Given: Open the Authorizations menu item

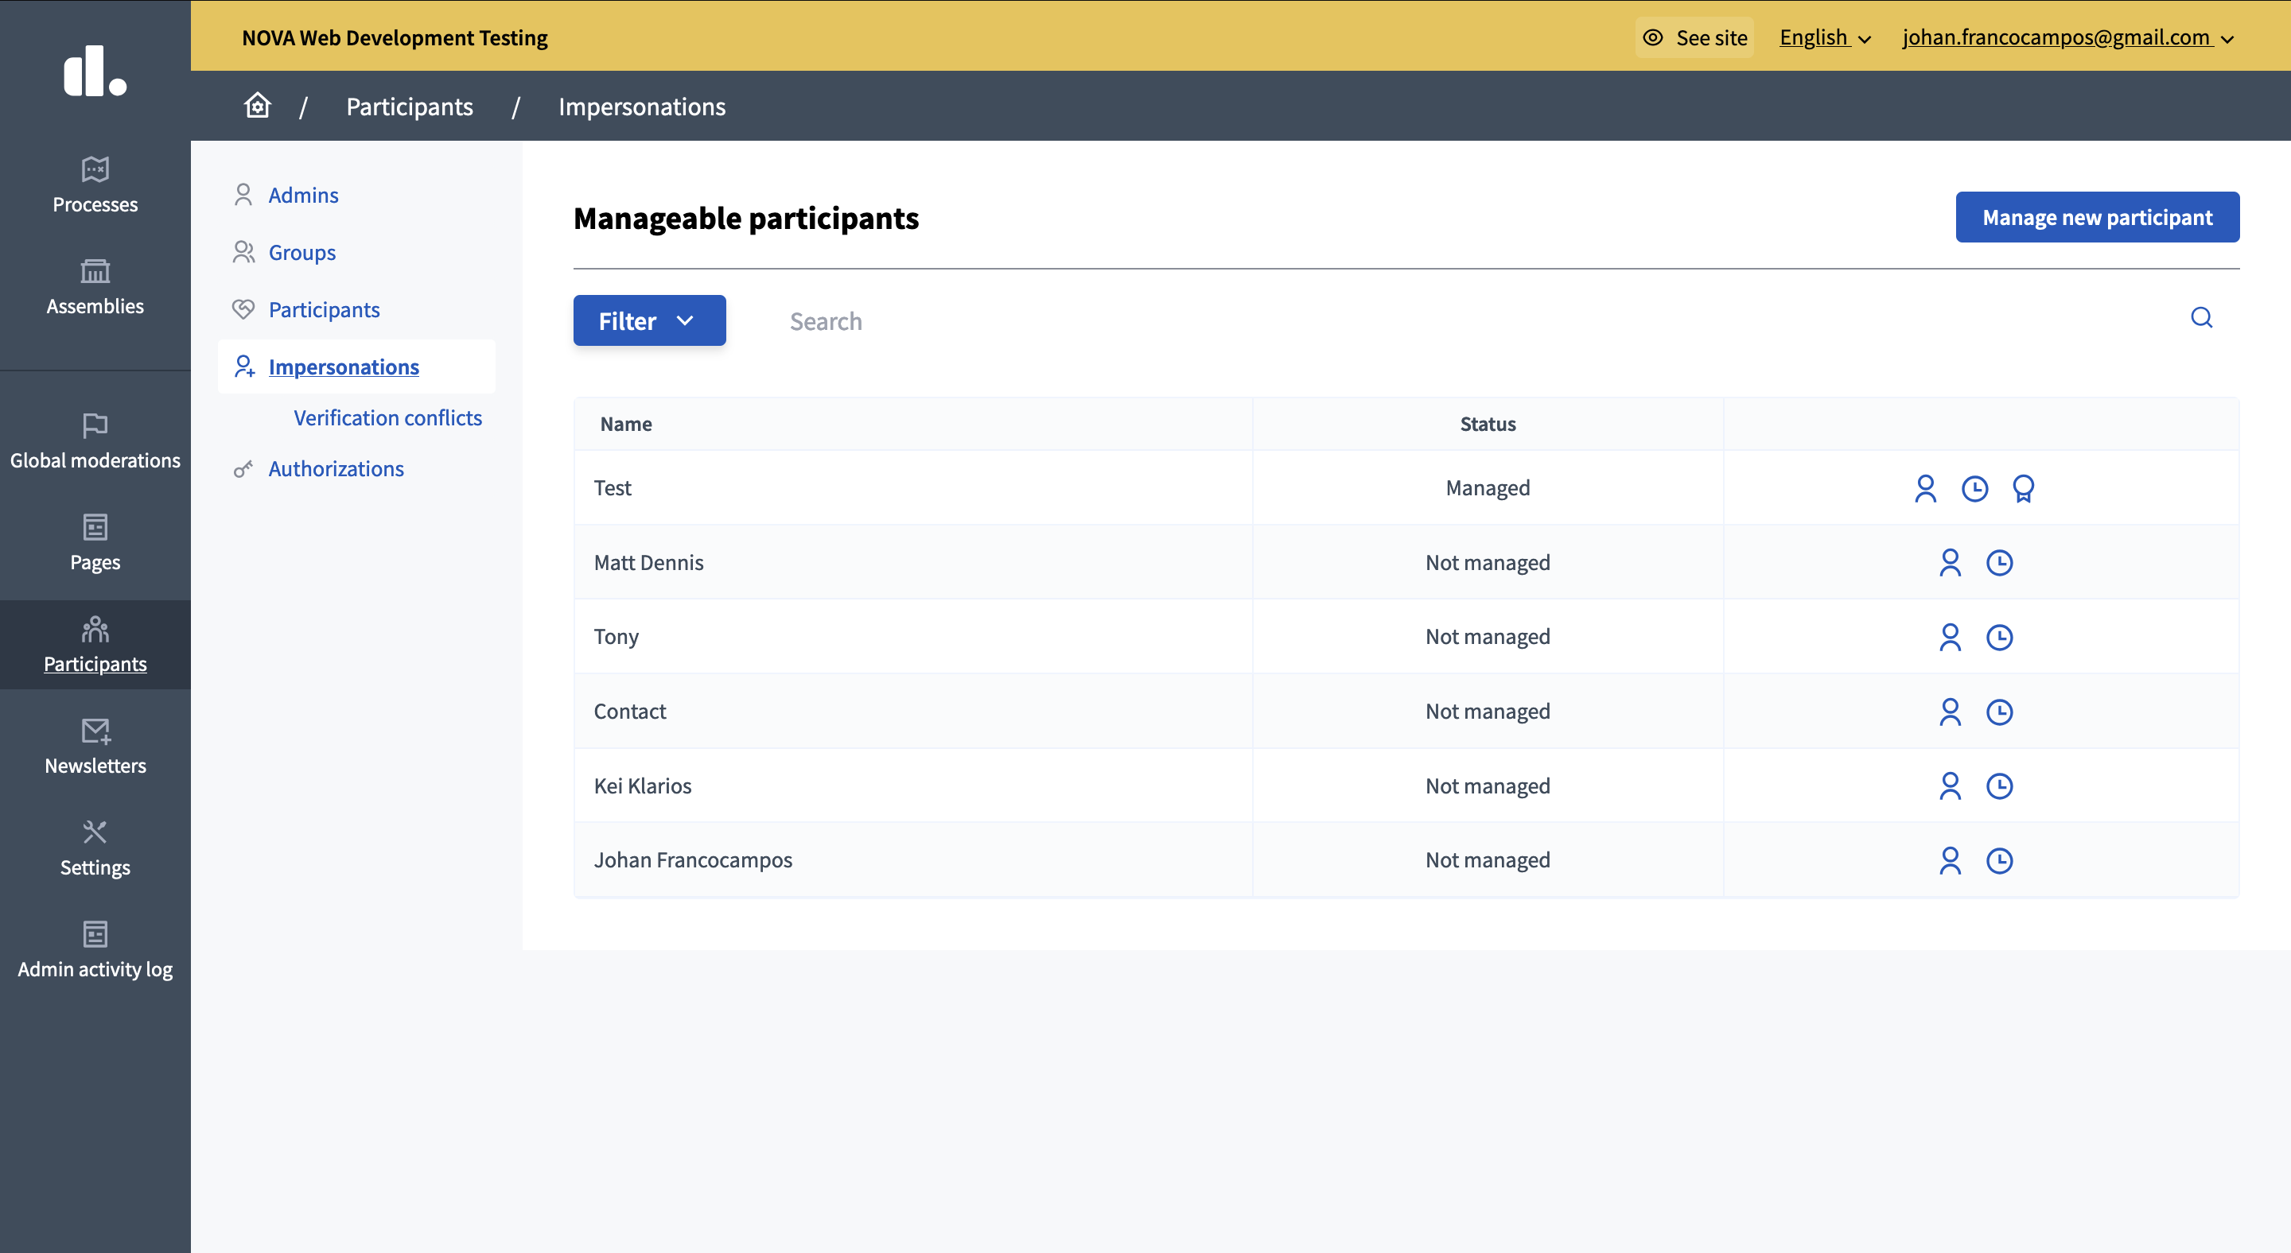Looking at the screenshot, I should click(335, 468).
